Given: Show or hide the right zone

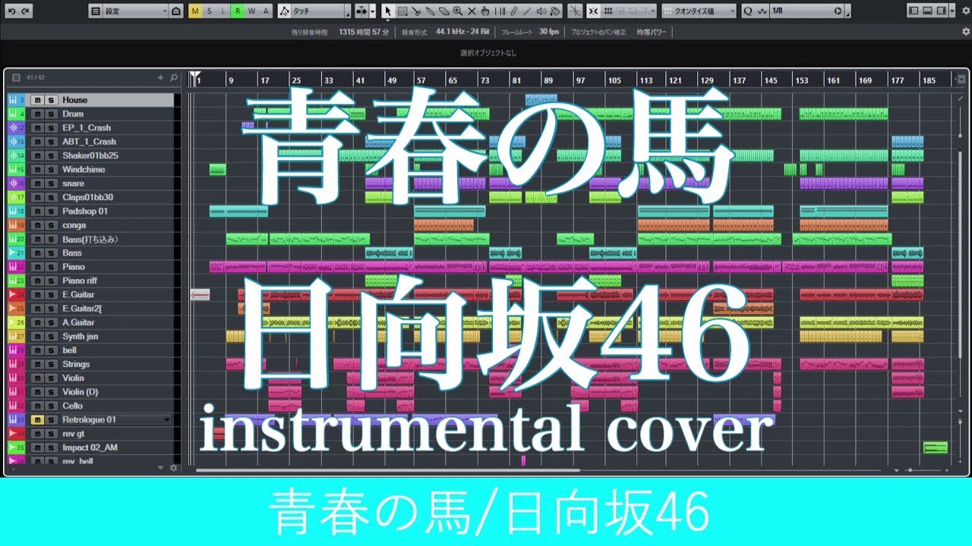Looking at the screenshot, I should (x=941, y=11).
